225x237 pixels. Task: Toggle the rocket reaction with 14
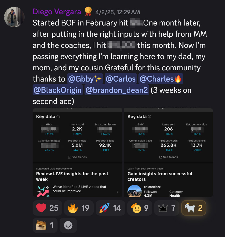(x=110, y=208)
